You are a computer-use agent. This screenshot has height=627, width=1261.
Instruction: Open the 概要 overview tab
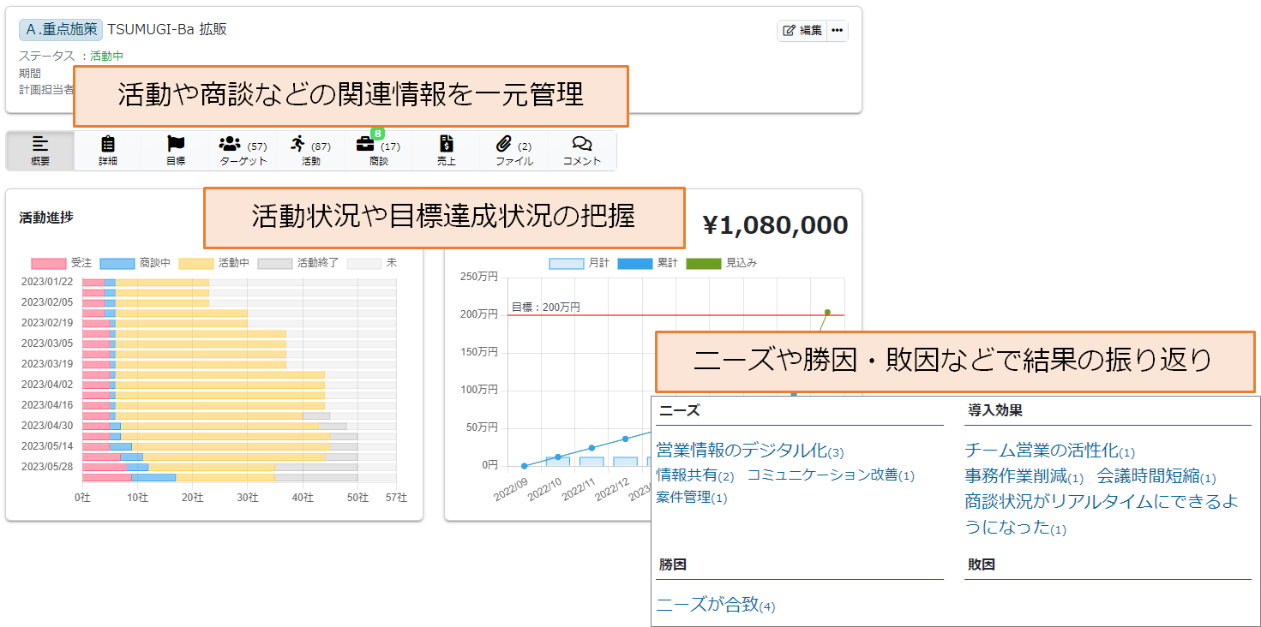(x=40, y=151)
